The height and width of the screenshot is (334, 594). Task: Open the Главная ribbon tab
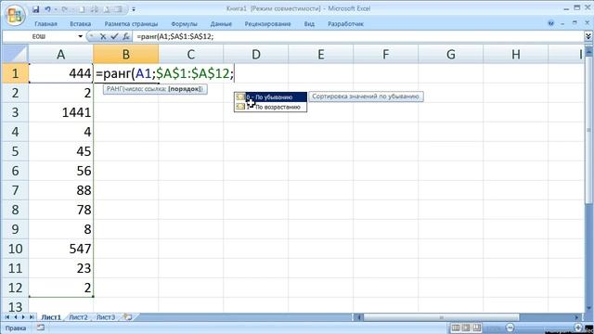(x=45, y=24)
